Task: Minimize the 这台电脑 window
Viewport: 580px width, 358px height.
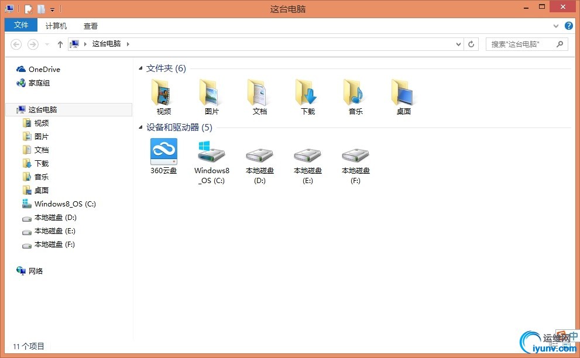Action: pyautogui.click(x=526, y=7)
